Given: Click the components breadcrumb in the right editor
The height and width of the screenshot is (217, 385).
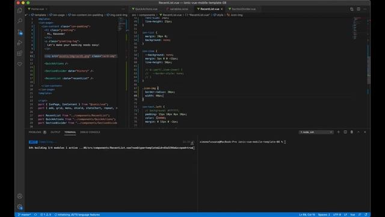Looking at the screenshot, I should coord(147,15).
